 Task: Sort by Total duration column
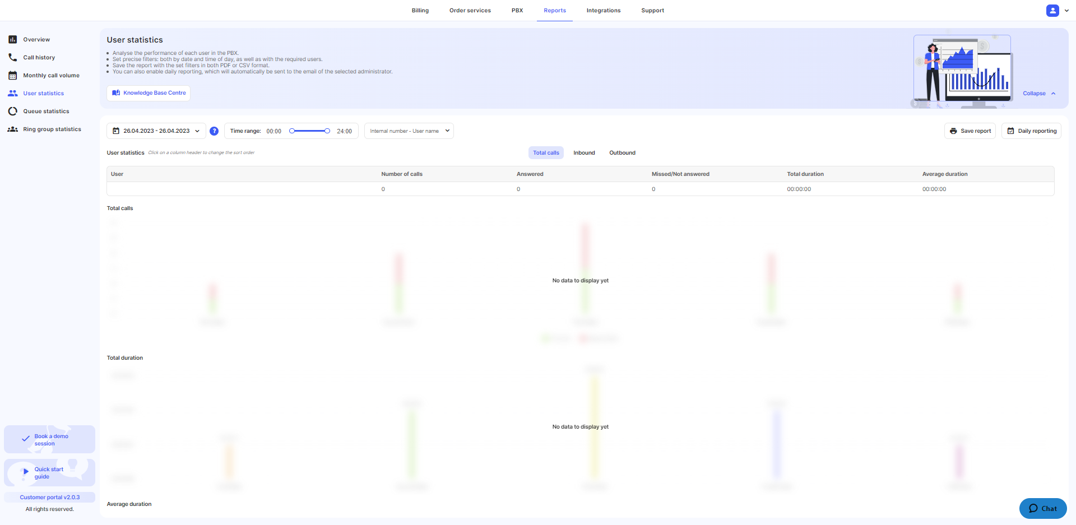point(805,174)
